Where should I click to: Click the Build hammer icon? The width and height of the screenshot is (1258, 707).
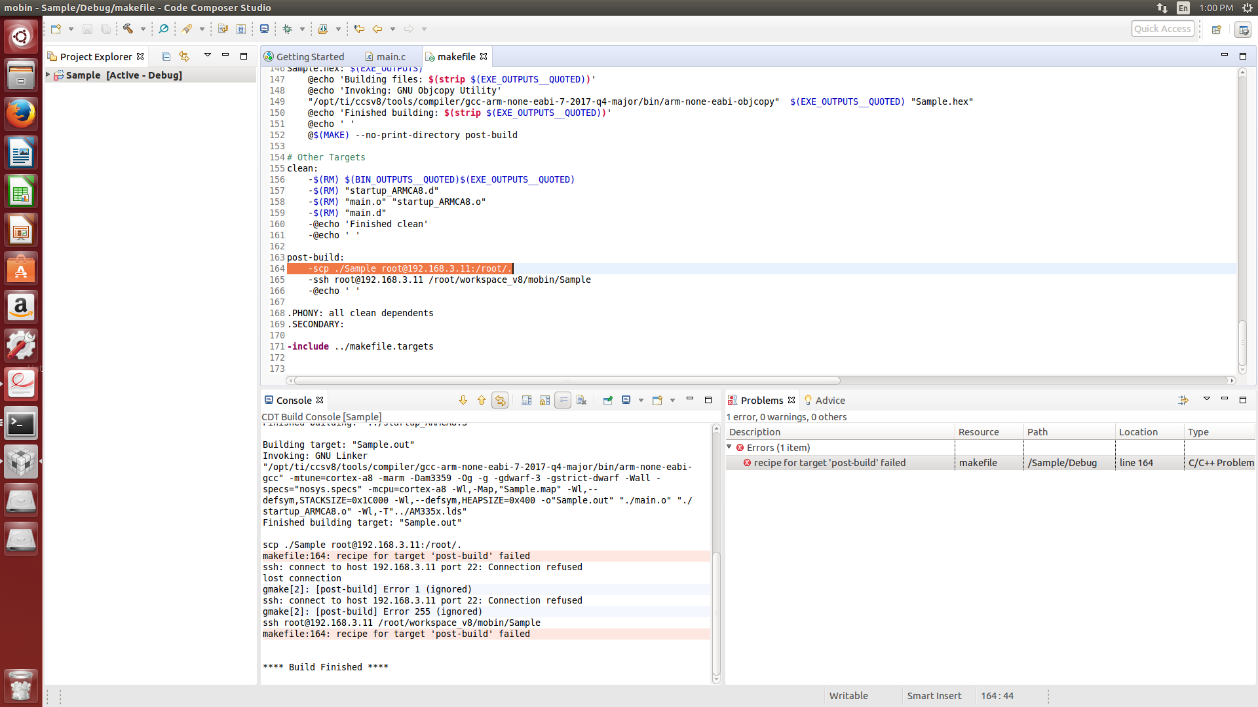point(128,29)
